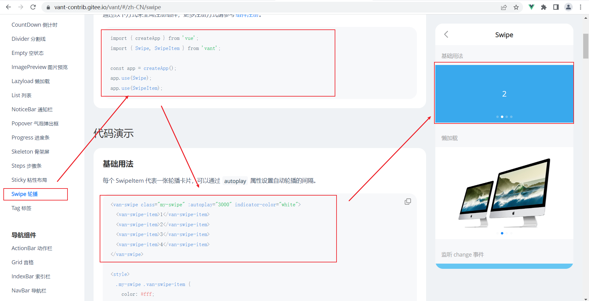Click the const app = createApp() line

click(143, 68)
